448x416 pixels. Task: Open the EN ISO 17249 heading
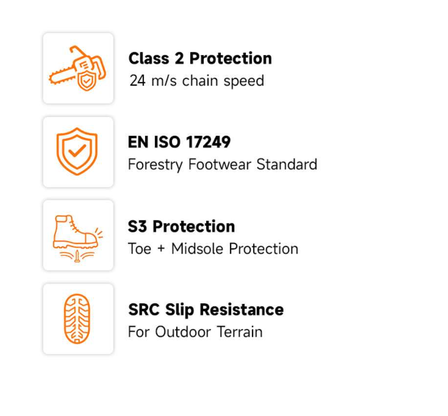click(179, 142)
